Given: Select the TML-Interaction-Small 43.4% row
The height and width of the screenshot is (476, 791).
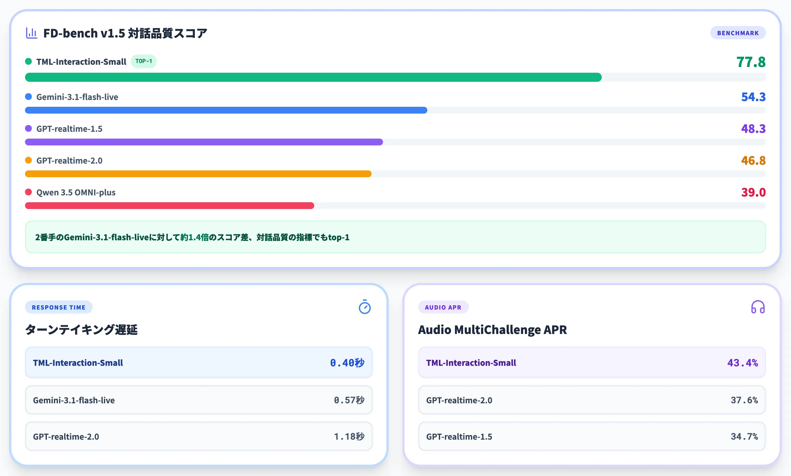Looking at the screenshot, I should (x=592, y=362).
